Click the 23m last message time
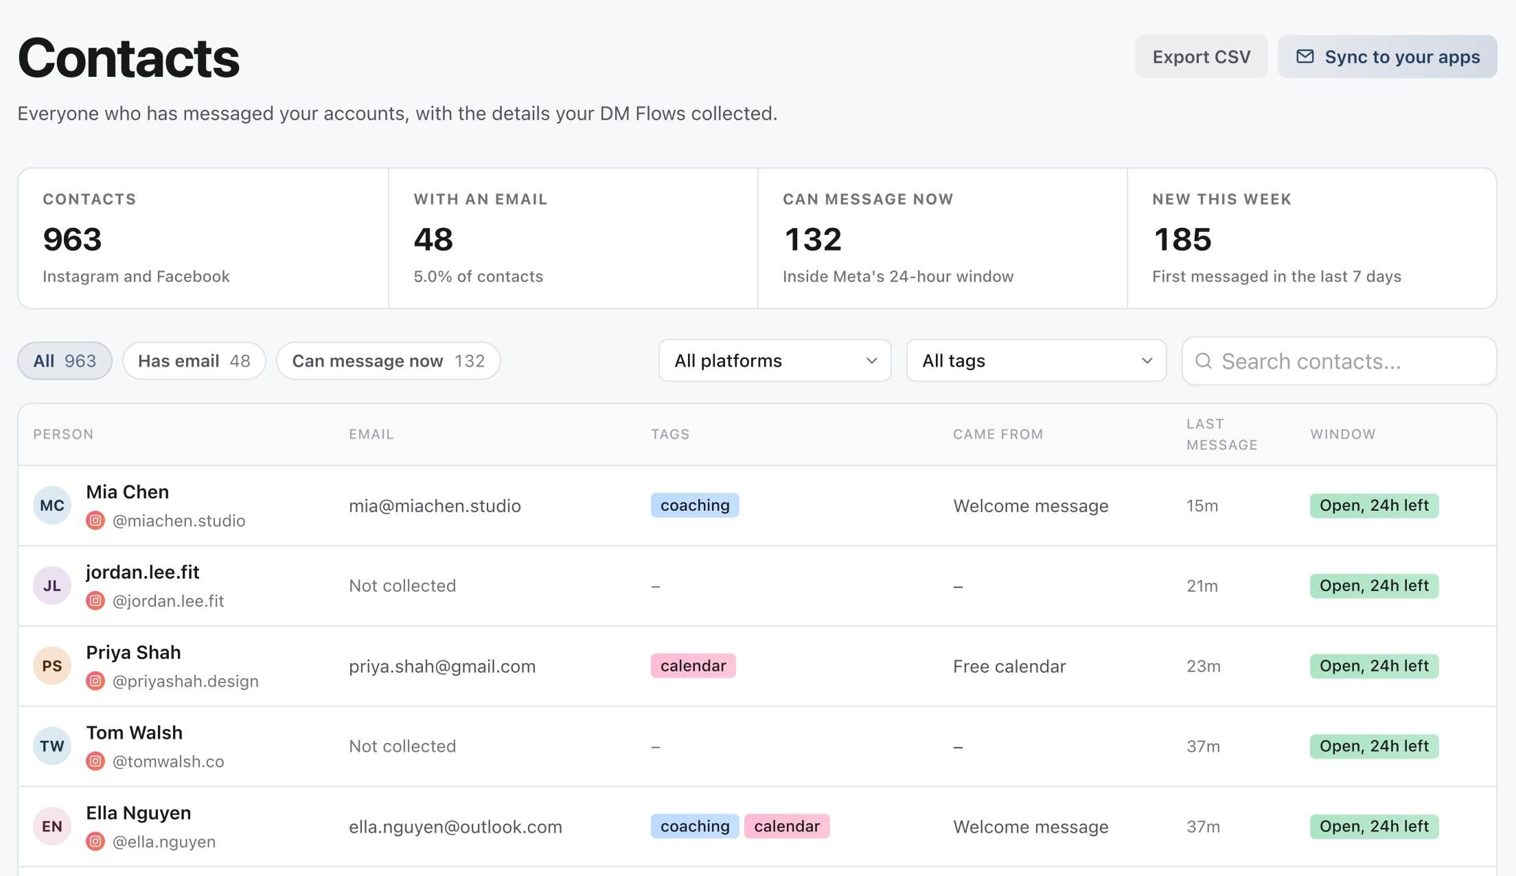The height and width of the screenshot is (876, 1516). click(1204, 667)
